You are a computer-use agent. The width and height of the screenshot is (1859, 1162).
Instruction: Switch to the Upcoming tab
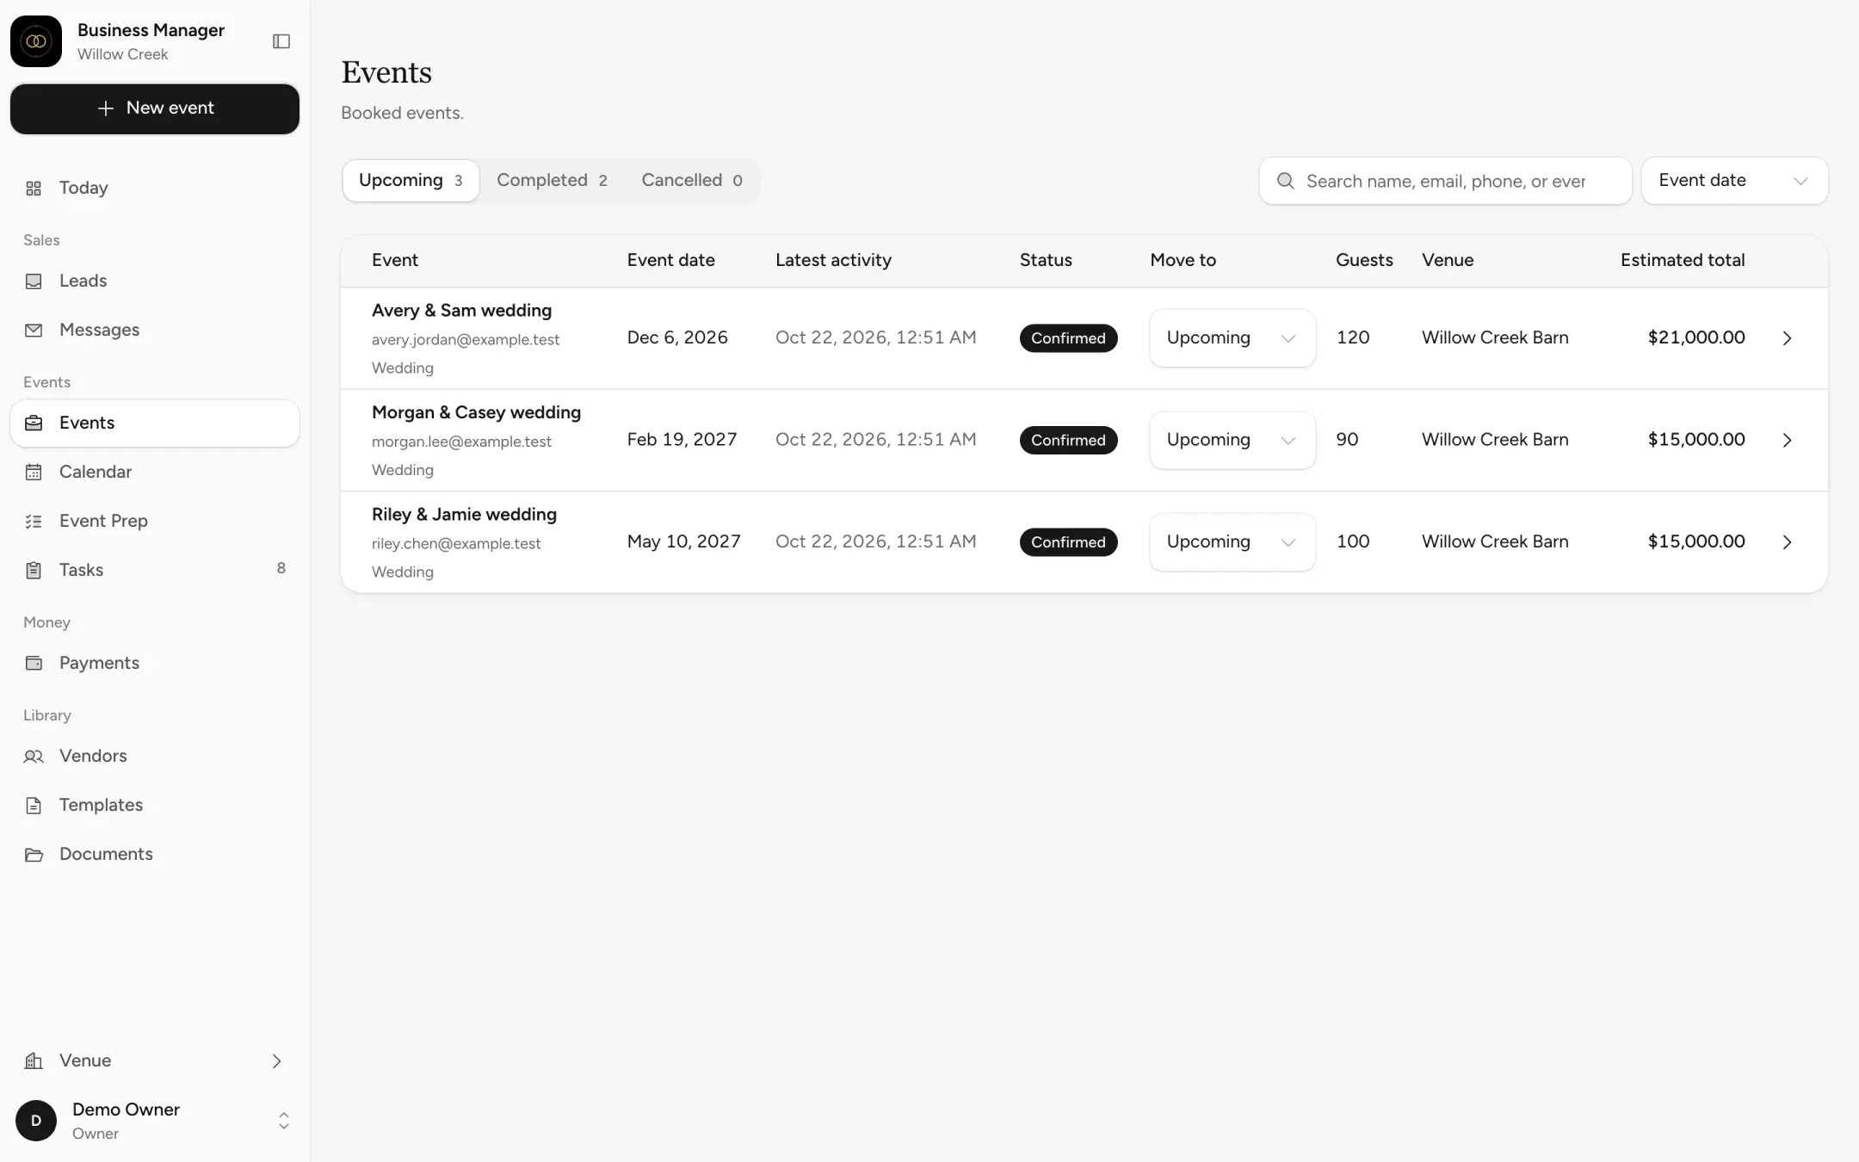[411, 181]
